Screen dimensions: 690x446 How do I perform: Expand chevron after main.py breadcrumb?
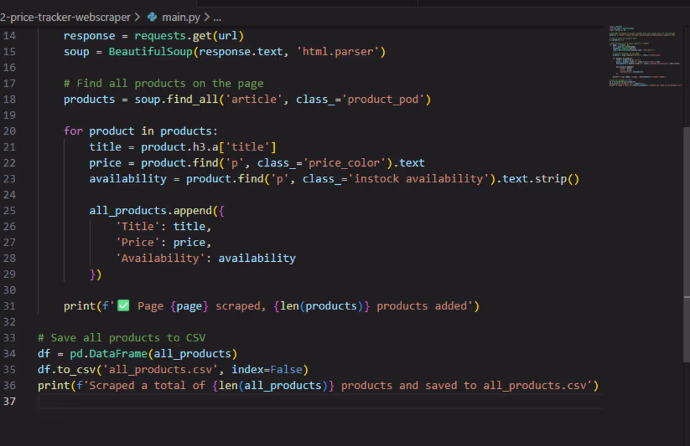tap(206, 17)
